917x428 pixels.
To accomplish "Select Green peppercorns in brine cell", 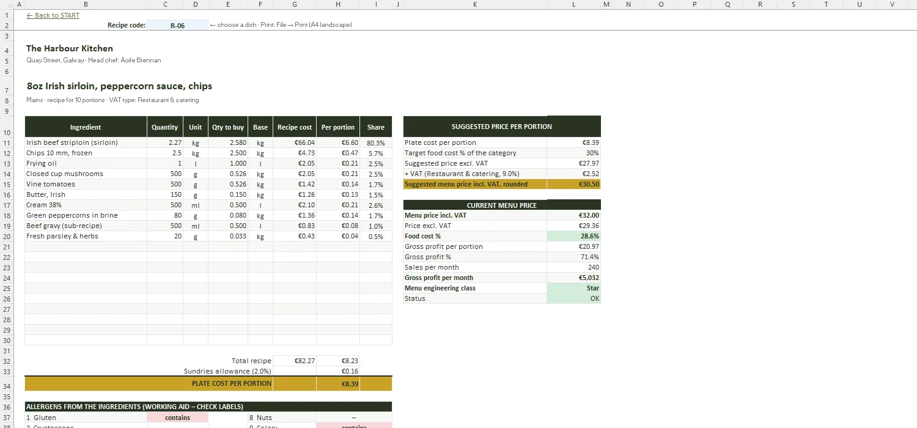I will point(86,215).
